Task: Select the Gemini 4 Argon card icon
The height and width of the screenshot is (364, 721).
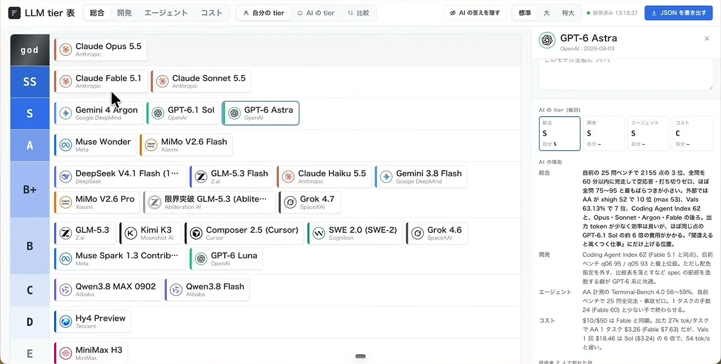Action: click(66, 113)
